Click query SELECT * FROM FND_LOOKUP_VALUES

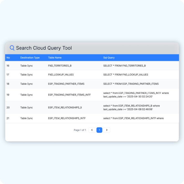[x=126, y=75]
